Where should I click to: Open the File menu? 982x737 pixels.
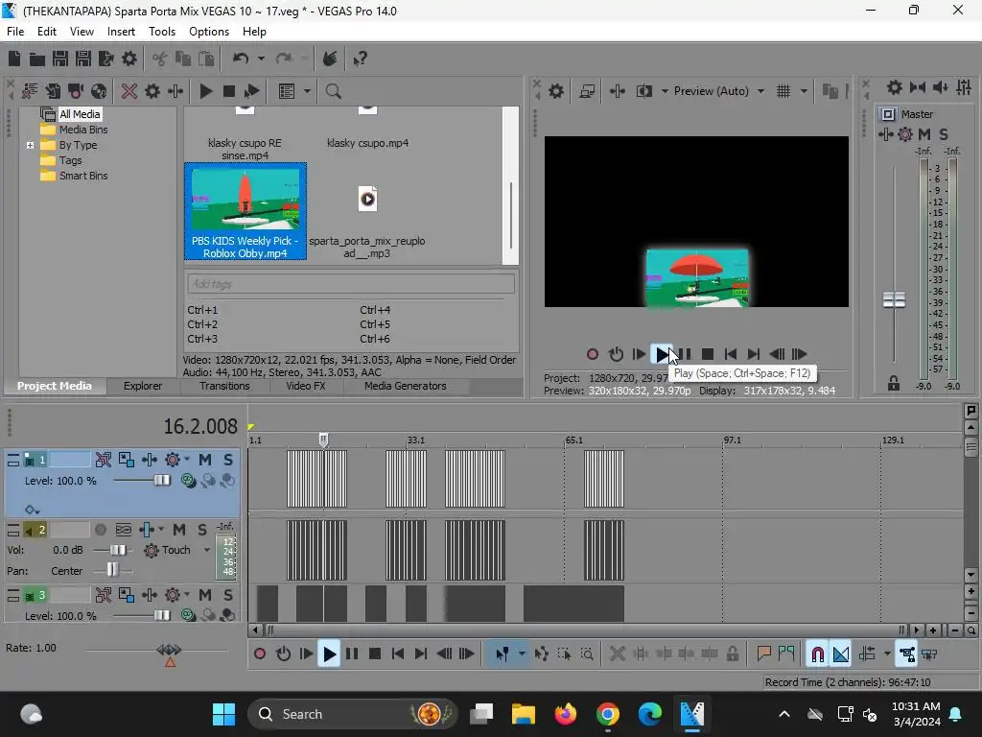15,32
